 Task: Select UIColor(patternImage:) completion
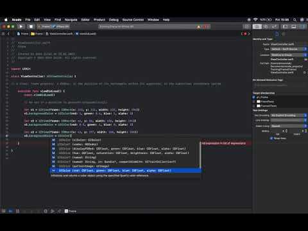(x=126, y=166)
